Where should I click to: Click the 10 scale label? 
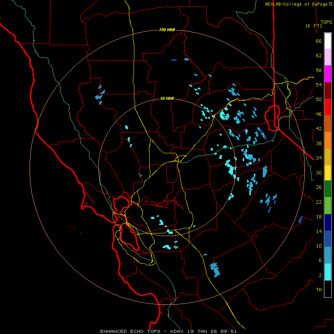[x=319, y=246]
